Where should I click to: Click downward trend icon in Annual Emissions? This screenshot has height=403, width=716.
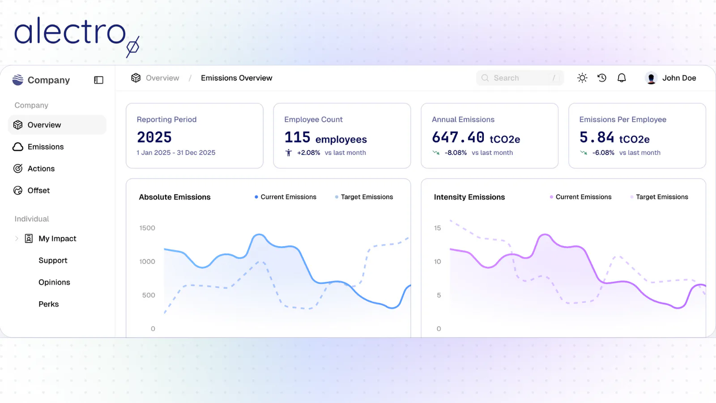coord(436,153)
